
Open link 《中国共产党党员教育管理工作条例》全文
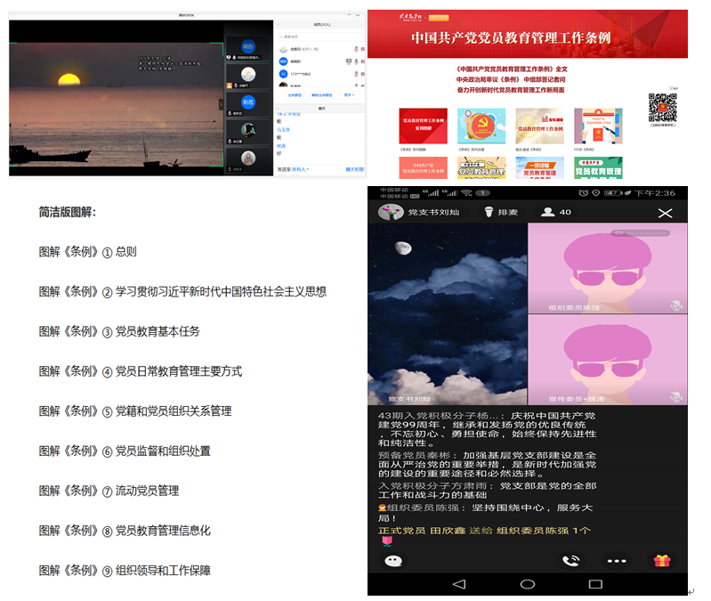[x=512, y=69]
